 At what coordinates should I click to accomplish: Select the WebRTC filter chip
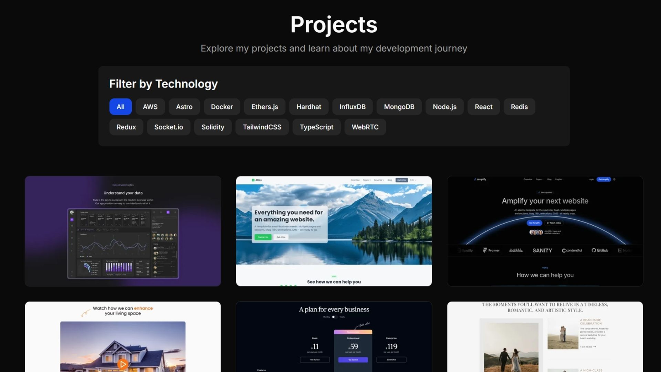click(365, 127)
